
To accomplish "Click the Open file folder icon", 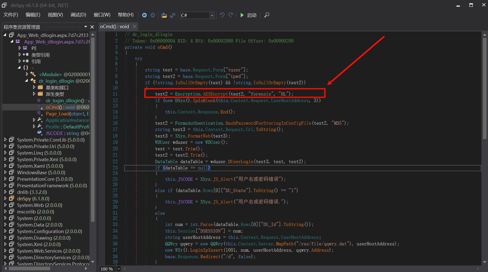I will 164,15.
